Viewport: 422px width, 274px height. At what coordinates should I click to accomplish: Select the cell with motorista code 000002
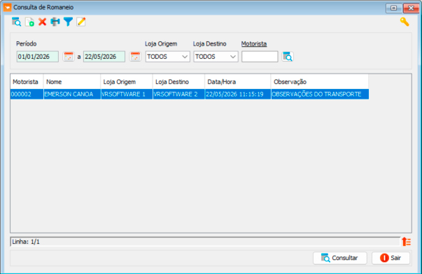pos(27,95)
